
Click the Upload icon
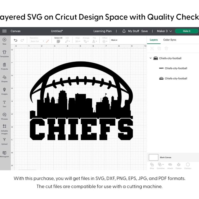[x=4, y=140]
